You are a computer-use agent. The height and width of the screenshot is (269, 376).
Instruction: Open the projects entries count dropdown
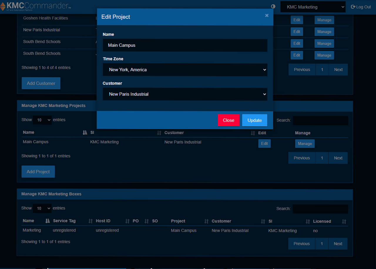tap(42, 120)
